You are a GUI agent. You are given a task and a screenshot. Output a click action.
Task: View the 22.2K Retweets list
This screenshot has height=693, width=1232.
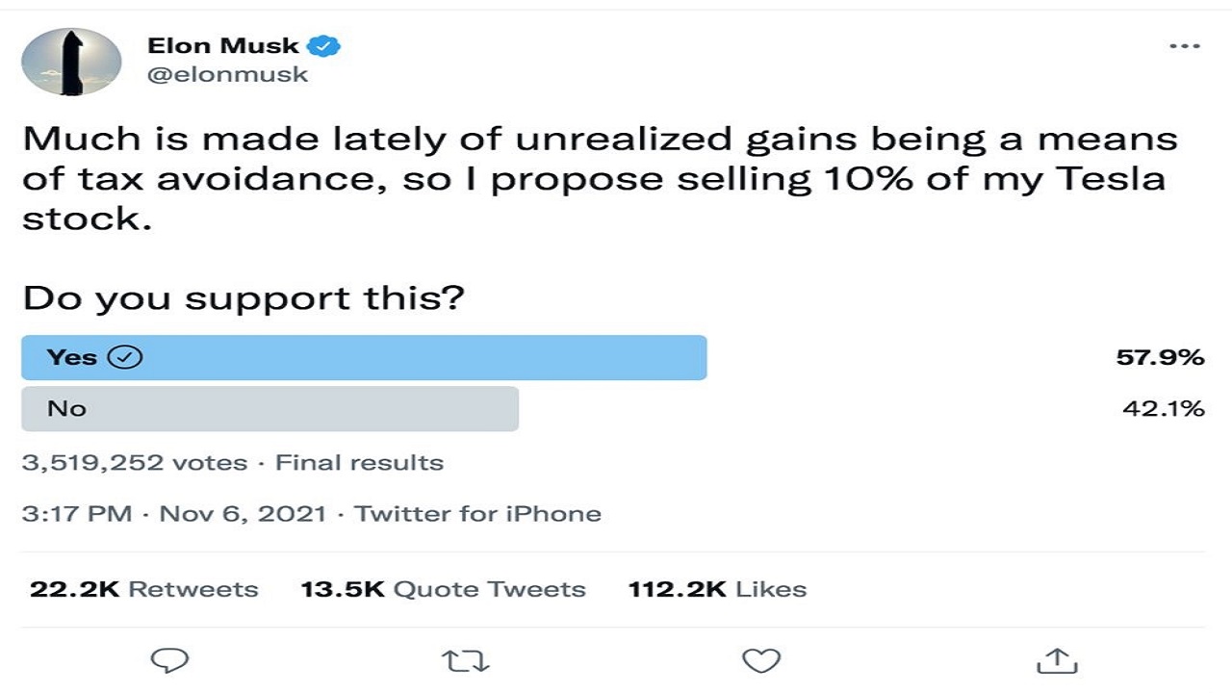(x=144, y=589)
